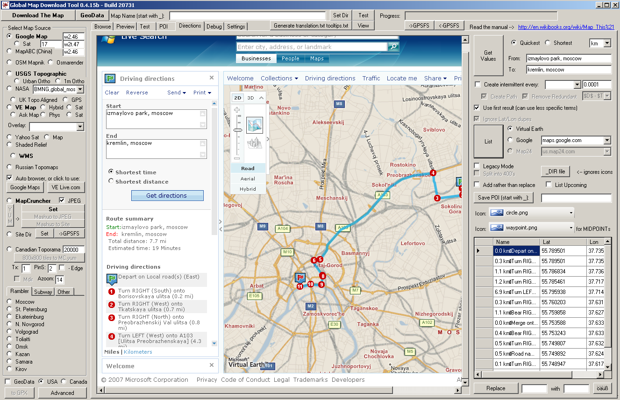Screen dimensions: 620x400
Task: Close the Driving directions panel
Action: point(211,78)
